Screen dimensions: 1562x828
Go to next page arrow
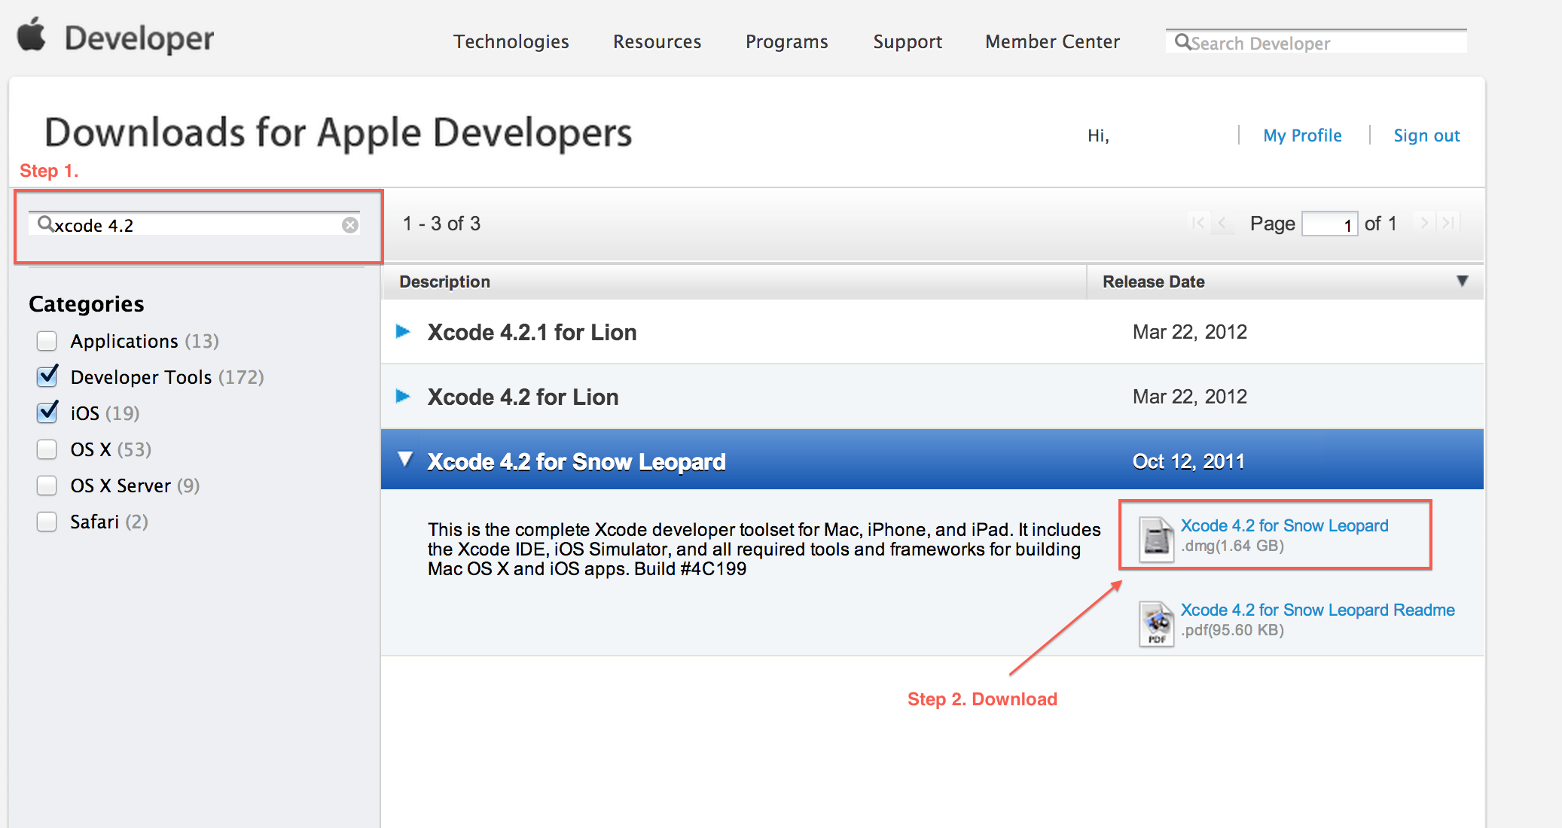pos(1424,223)
